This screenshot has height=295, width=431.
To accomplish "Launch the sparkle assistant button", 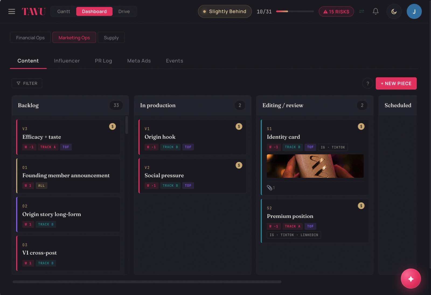I will pos(411,279).
